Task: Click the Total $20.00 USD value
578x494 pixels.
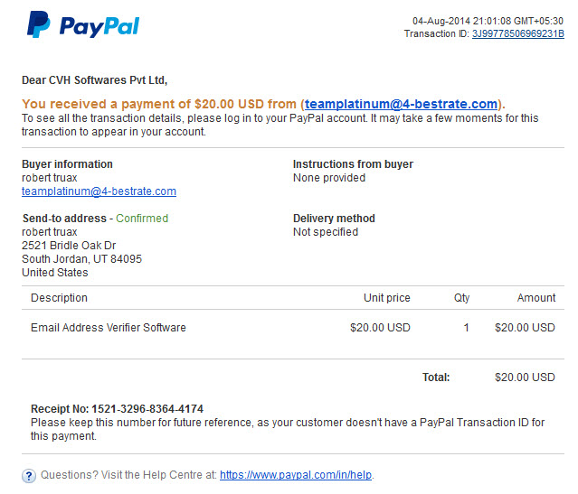Action: tap(525, 377)
